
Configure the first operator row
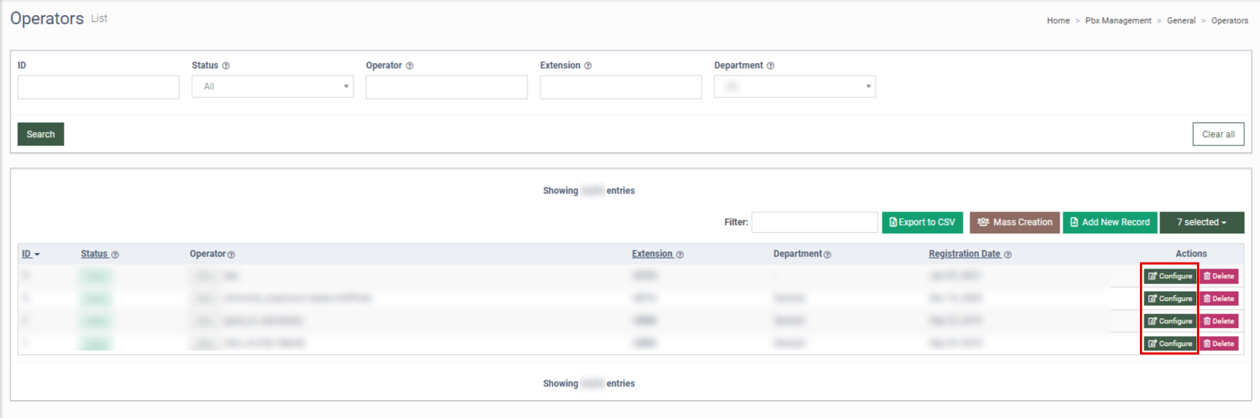pyautogui.click(x=1170, y=276)
